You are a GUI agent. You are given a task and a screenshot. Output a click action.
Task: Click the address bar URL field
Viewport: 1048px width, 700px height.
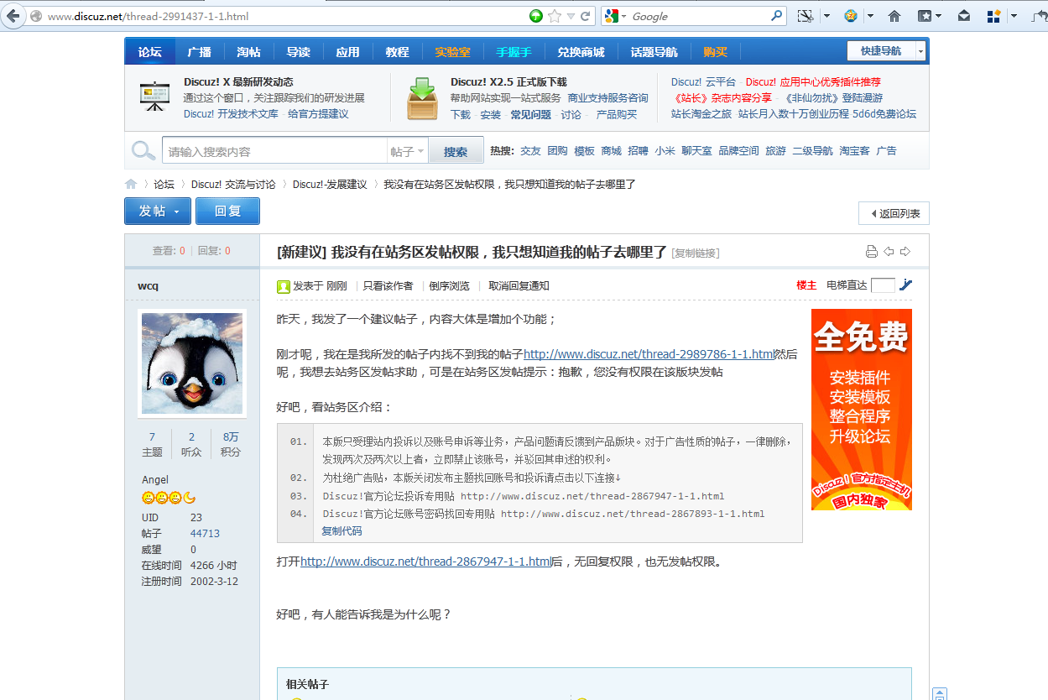285,16
